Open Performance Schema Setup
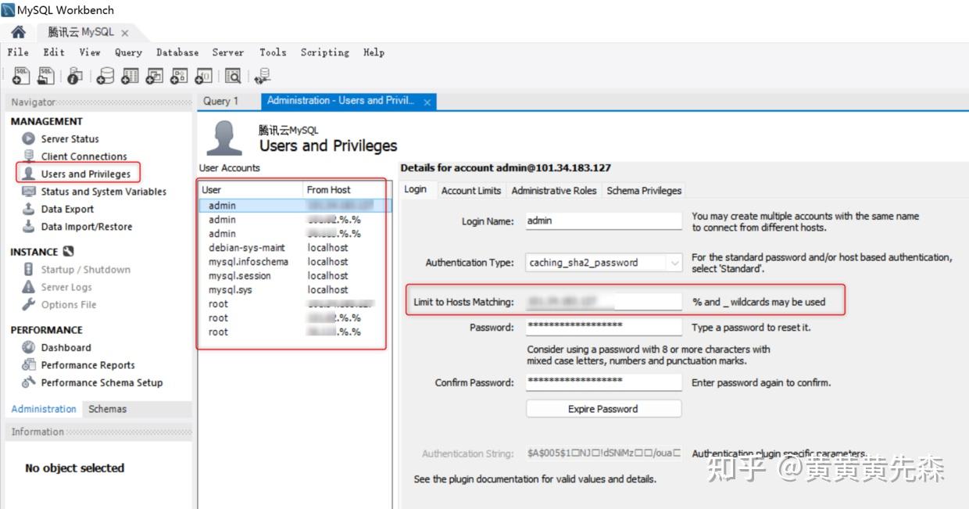This screenshot has height=509, width=969. coord(102,382)
